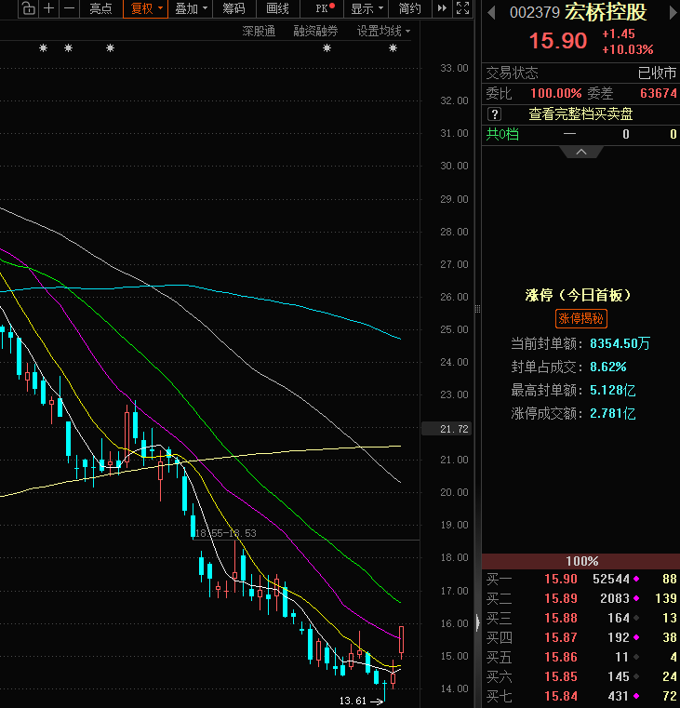The width and height of the screenshot is (680, 708).
Task: Go to next stock with right arrow
Action: [x=673, y=12]
